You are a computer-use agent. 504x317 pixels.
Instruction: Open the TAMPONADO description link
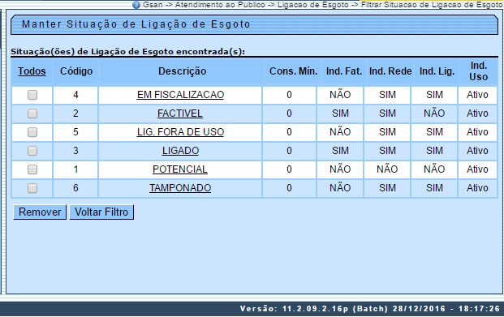(x=180, y=188)
